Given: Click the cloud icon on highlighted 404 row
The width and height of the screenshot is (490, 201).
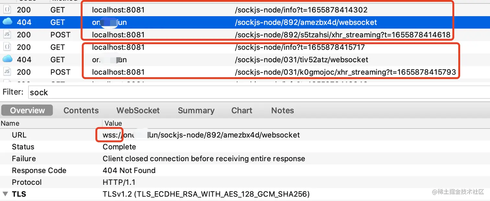Looking at the screenshot, I should click(7, 22).
